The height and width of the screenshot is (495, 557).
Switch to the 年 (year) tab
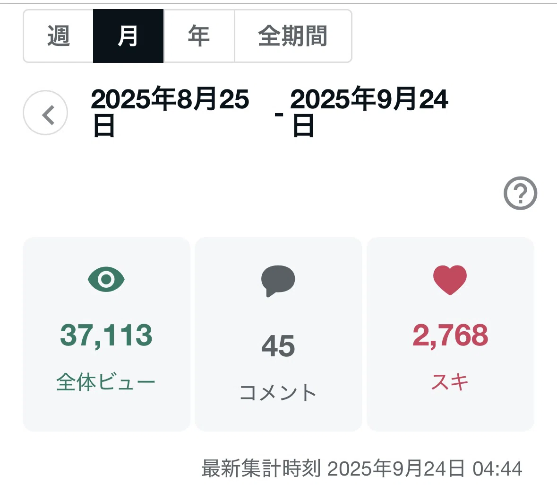(x=199, y=36)
